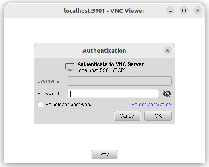
Task: Open the Forgot password? link
Action: tap(152, 105)
